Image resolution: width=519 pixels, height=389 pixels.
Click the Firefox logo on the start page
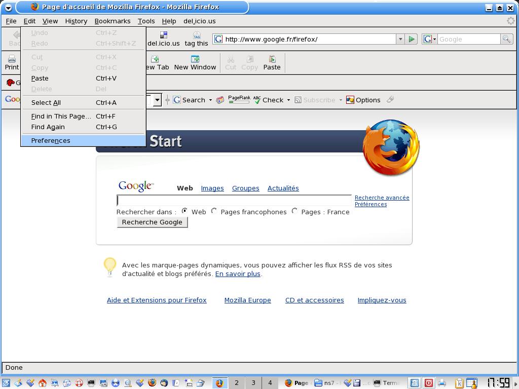coord(391,147)
